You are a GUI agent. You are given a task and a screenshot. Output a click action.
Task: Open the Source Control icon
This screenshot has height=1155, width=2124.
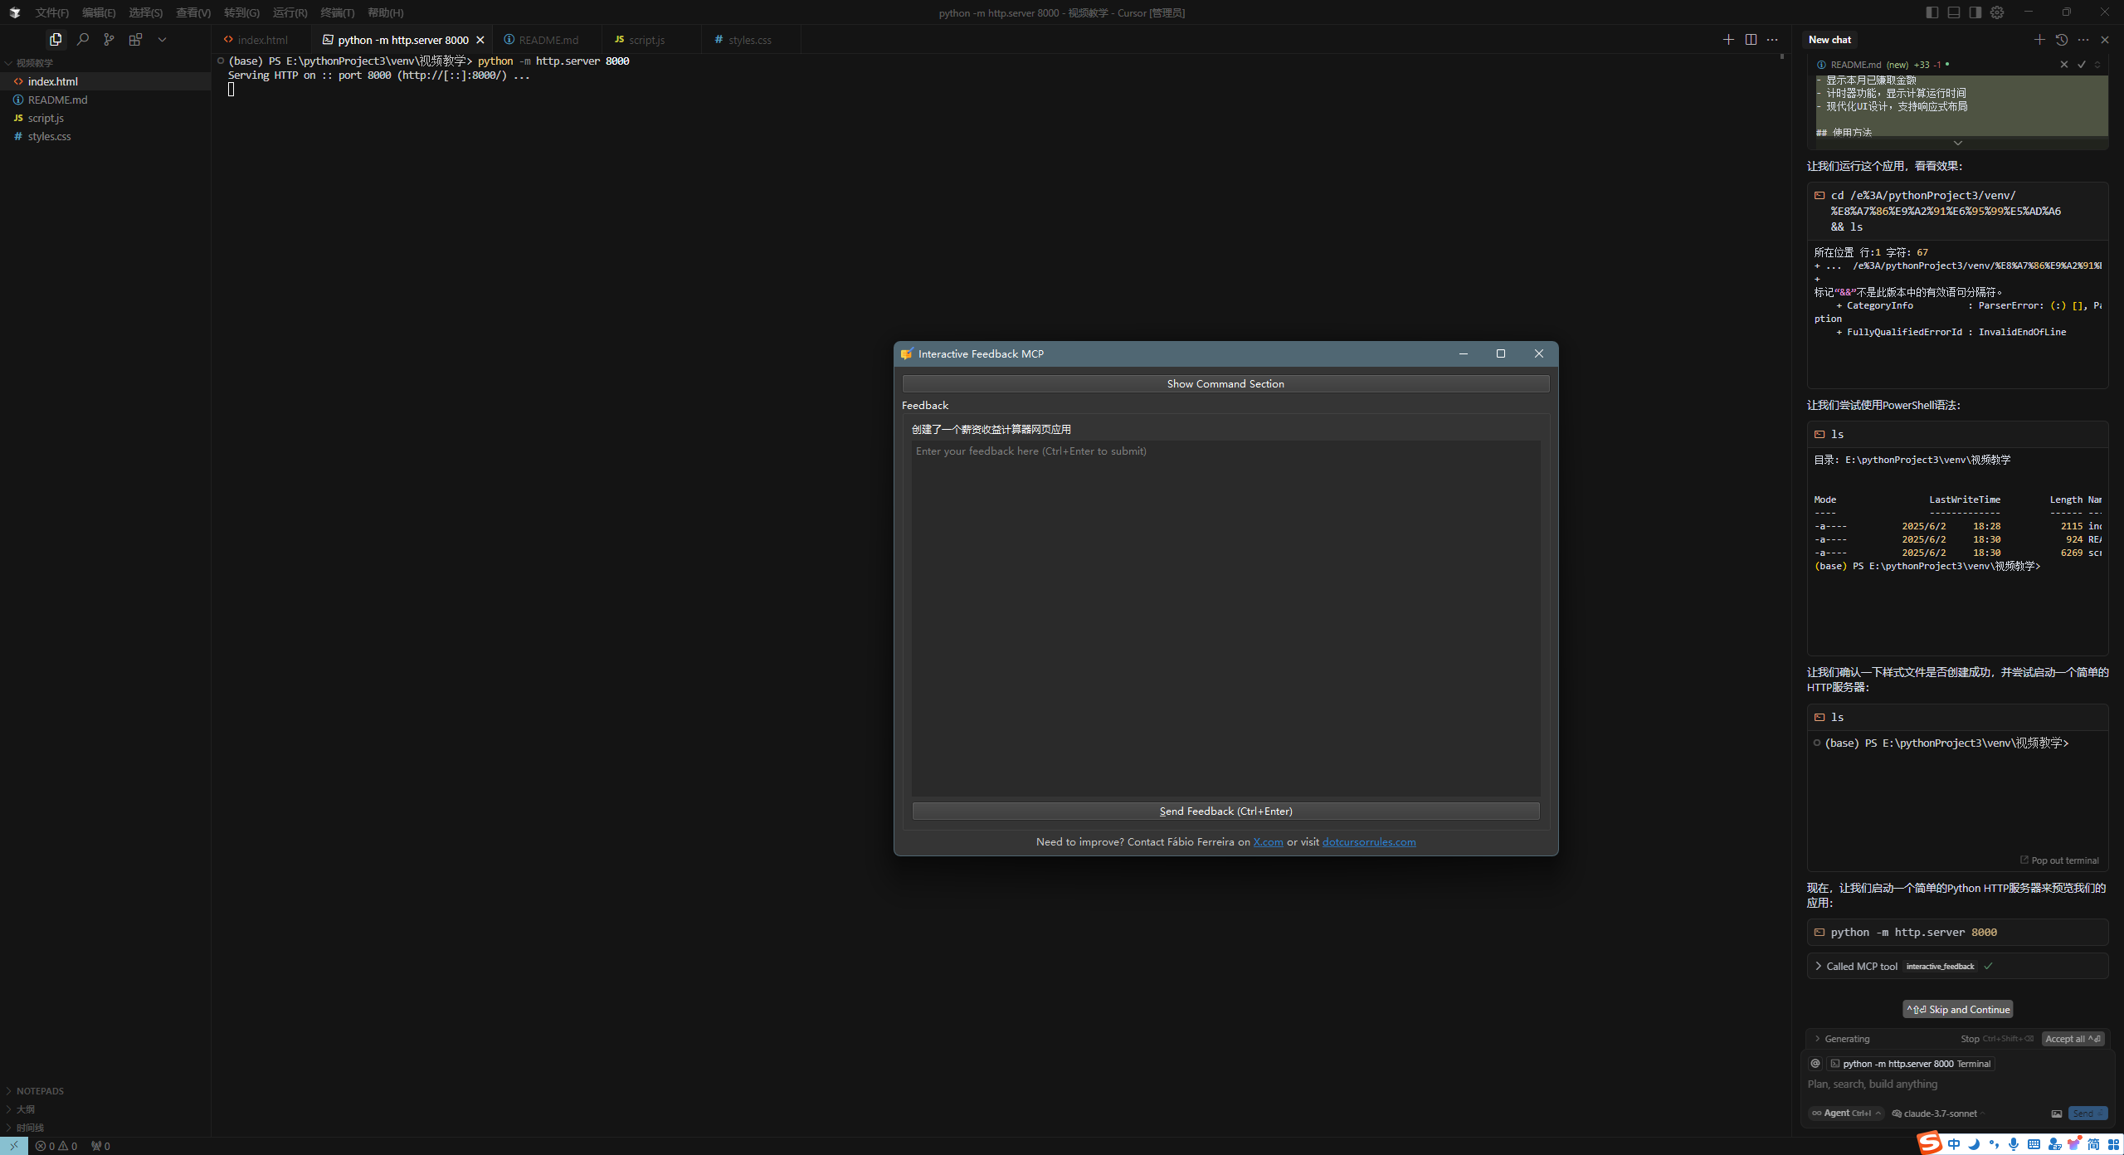pos(109,39)
